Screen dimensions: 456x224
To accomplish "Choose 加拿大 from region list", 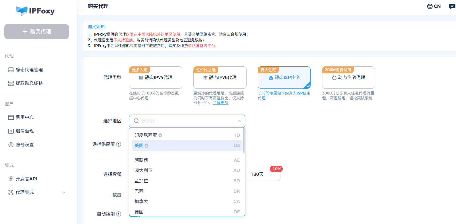I will point(187,202).
